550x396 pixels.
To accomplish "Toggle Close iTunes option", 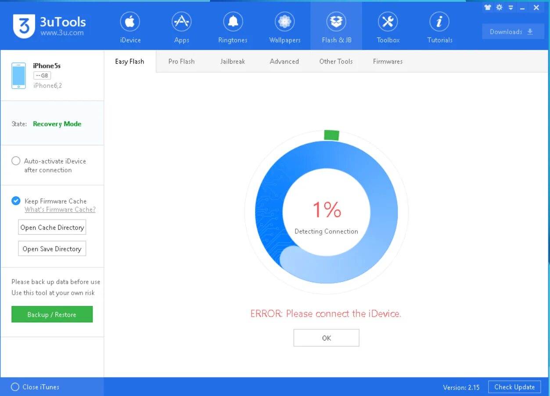I will [15, 387].
